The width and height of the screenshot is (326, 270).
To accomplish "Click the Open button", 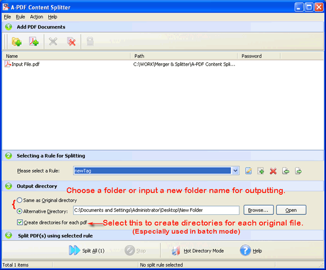I will (291, 210).
